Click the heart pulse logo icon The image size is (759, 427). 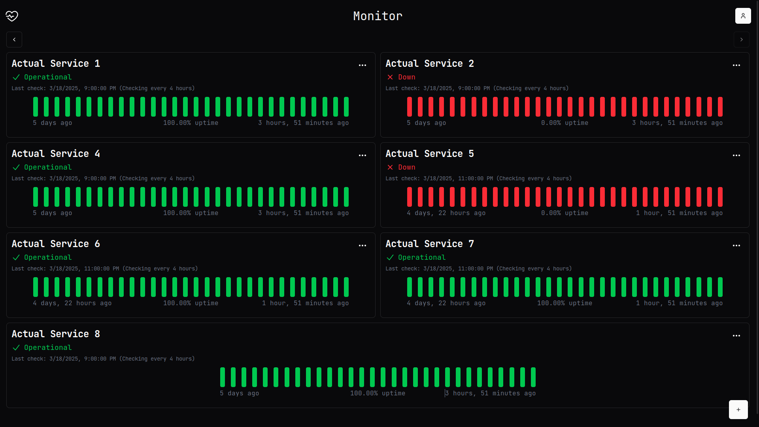point(12,16)
